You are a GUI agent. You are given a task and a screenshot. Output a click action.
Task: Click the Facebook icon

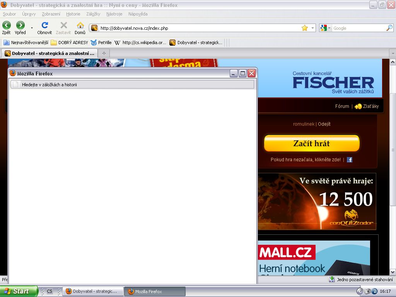tap(350, 160)
